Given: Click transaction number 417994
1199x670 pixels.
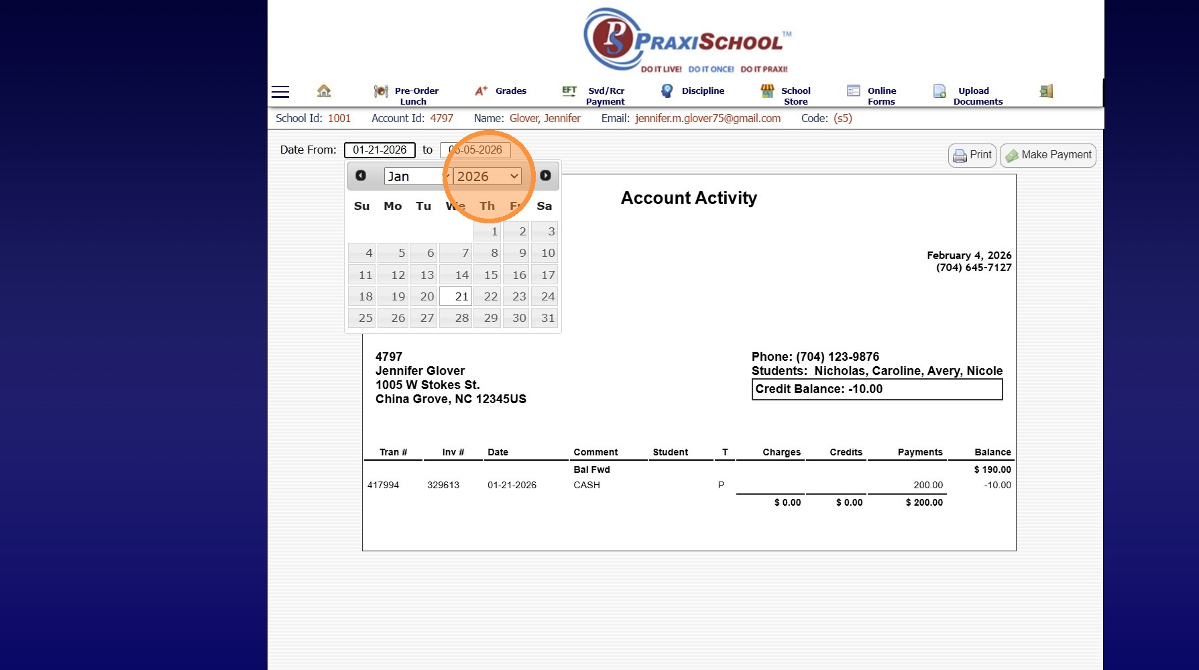Looking at the screenshot, I should pyautogui.click(x=383, y=485).
